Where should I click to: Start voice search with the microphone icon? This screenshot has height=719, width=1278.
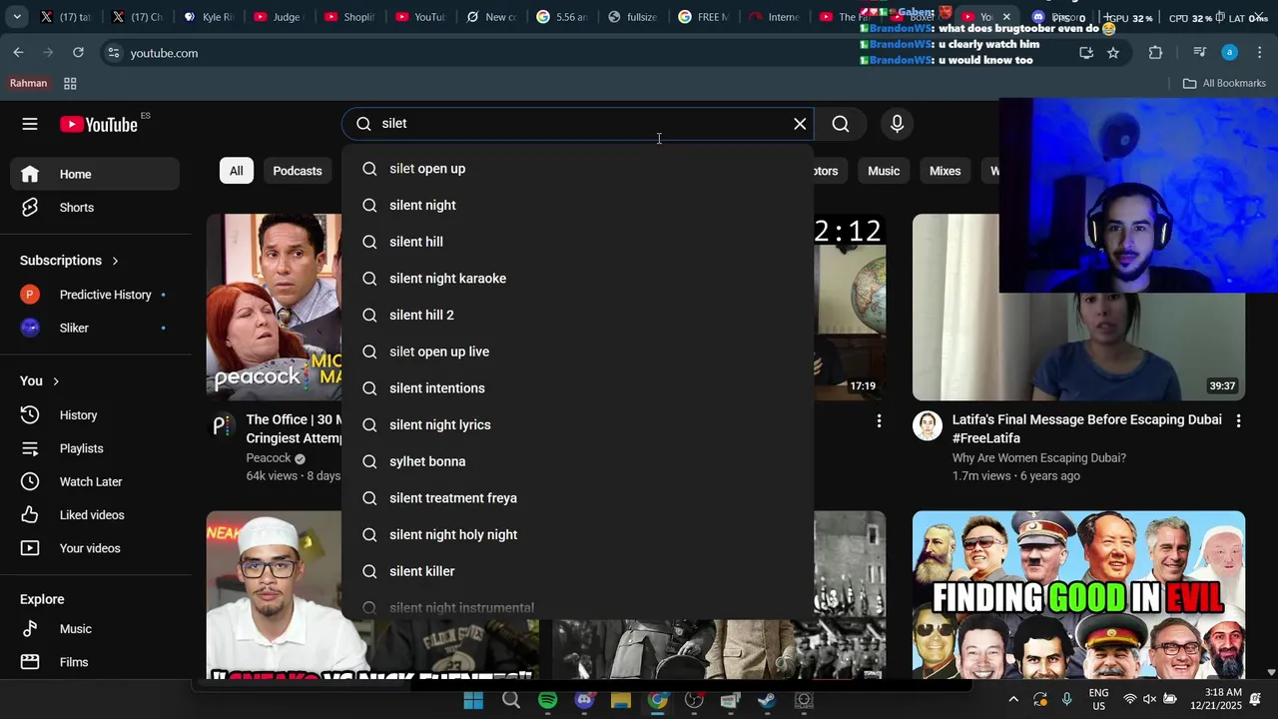tap(897, 124)
